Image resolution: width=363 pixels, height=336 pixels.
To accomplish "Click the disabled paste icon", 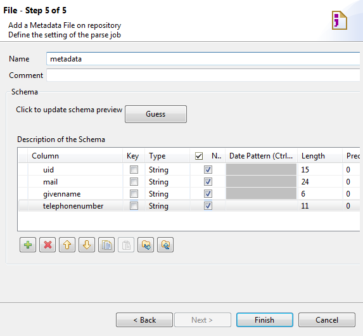I will pyautogui.click(x=126, y=245).
